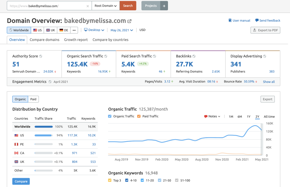The image size is (290, 187).
Task: Click the US 94% traffic share bar
Action: click(x=44, y=136)
